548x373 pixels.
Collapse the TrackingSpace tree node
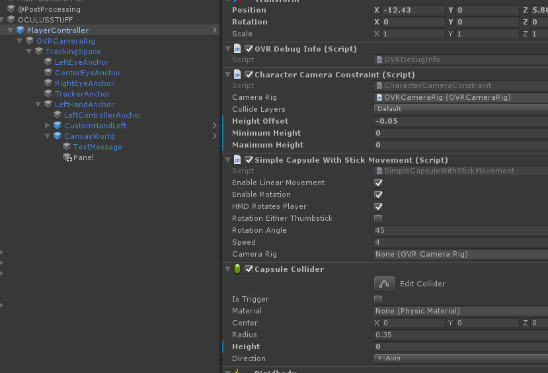[x=29, y=52]
